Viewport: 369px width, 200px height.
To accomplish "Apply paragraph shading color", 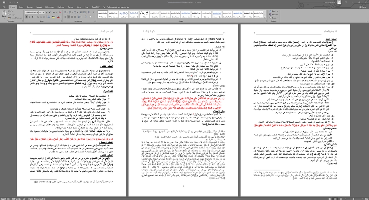I will coord(85,17).
